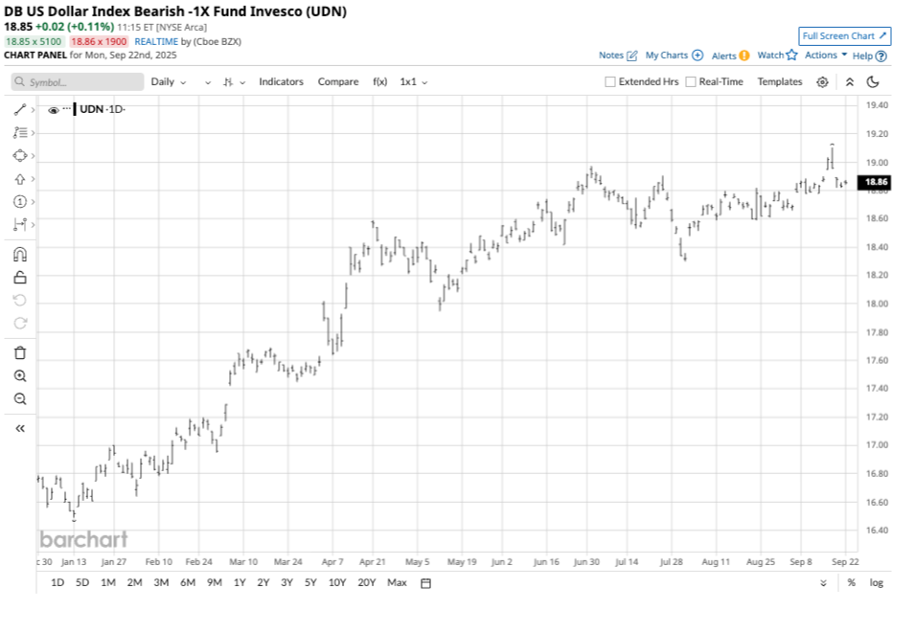Switch to dark mode moon icon
915x634 pixels.
(873, 81)
